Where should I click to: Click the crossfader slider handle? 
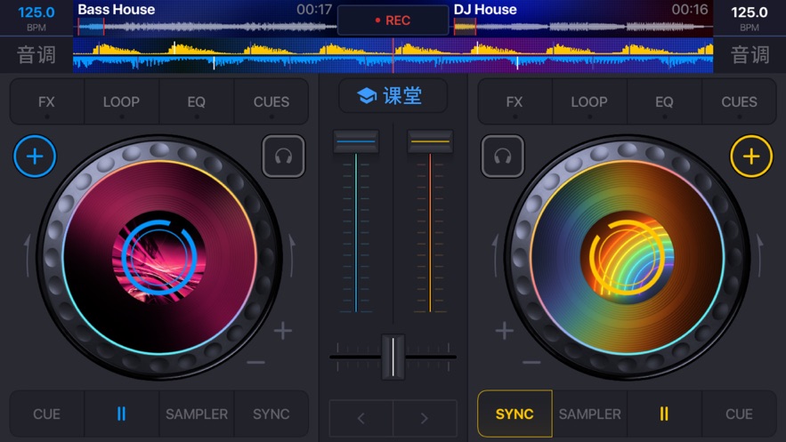(x=393, y=357)
